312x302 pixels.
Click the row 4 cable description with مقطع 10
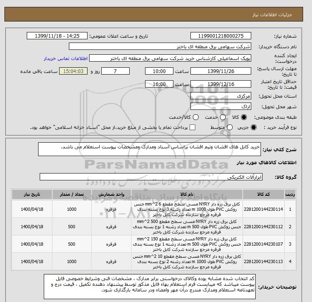187,261
